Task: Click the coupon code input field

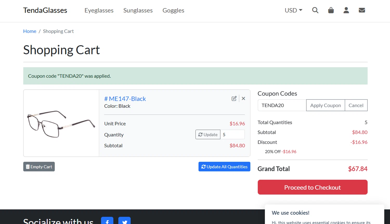Action: point(282,105)
